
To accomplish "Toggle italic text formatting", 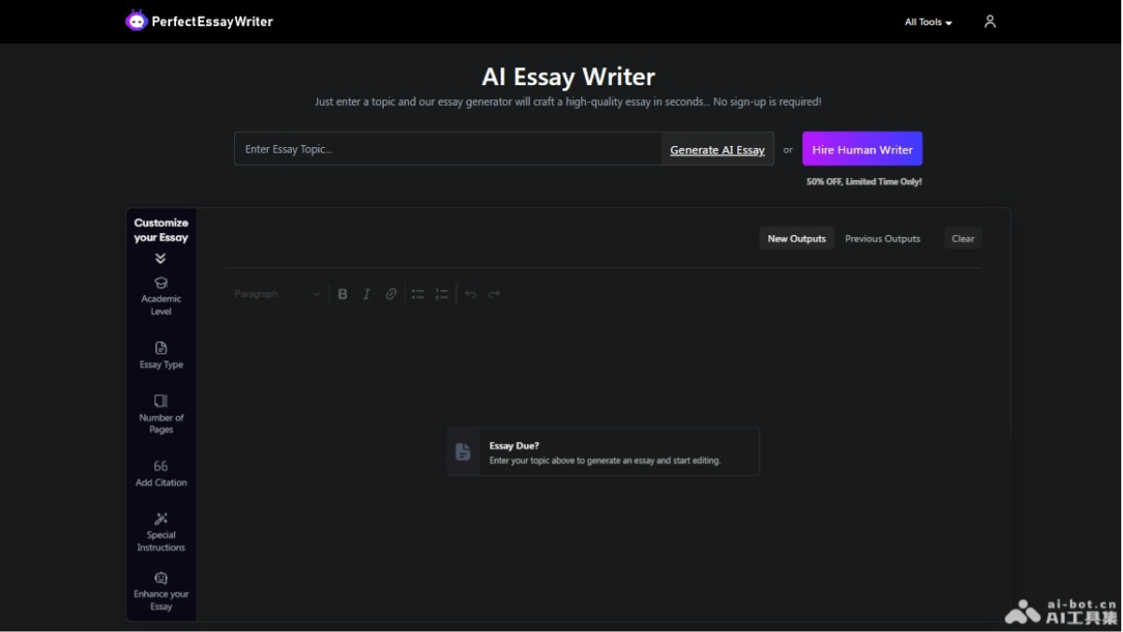I will point(366,293).
